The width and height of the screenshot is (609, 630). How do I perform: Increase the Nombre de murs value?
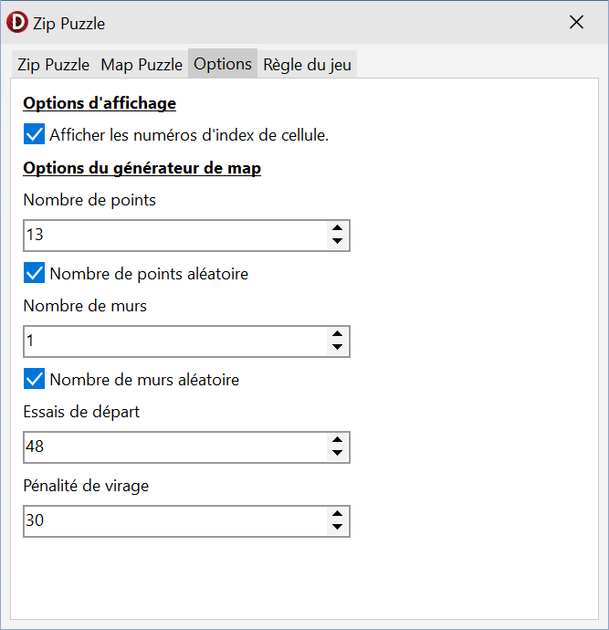click(x=338, y=334)
